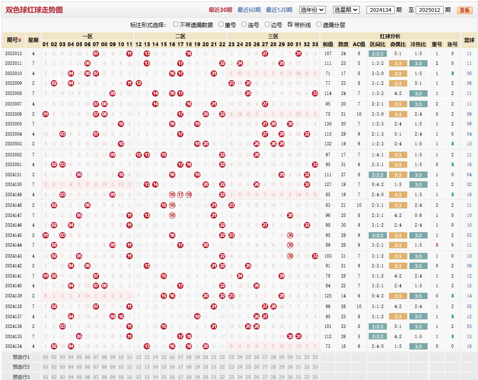
Task: Select number 33 in 预选行1
Action: [x=315, y=357]
